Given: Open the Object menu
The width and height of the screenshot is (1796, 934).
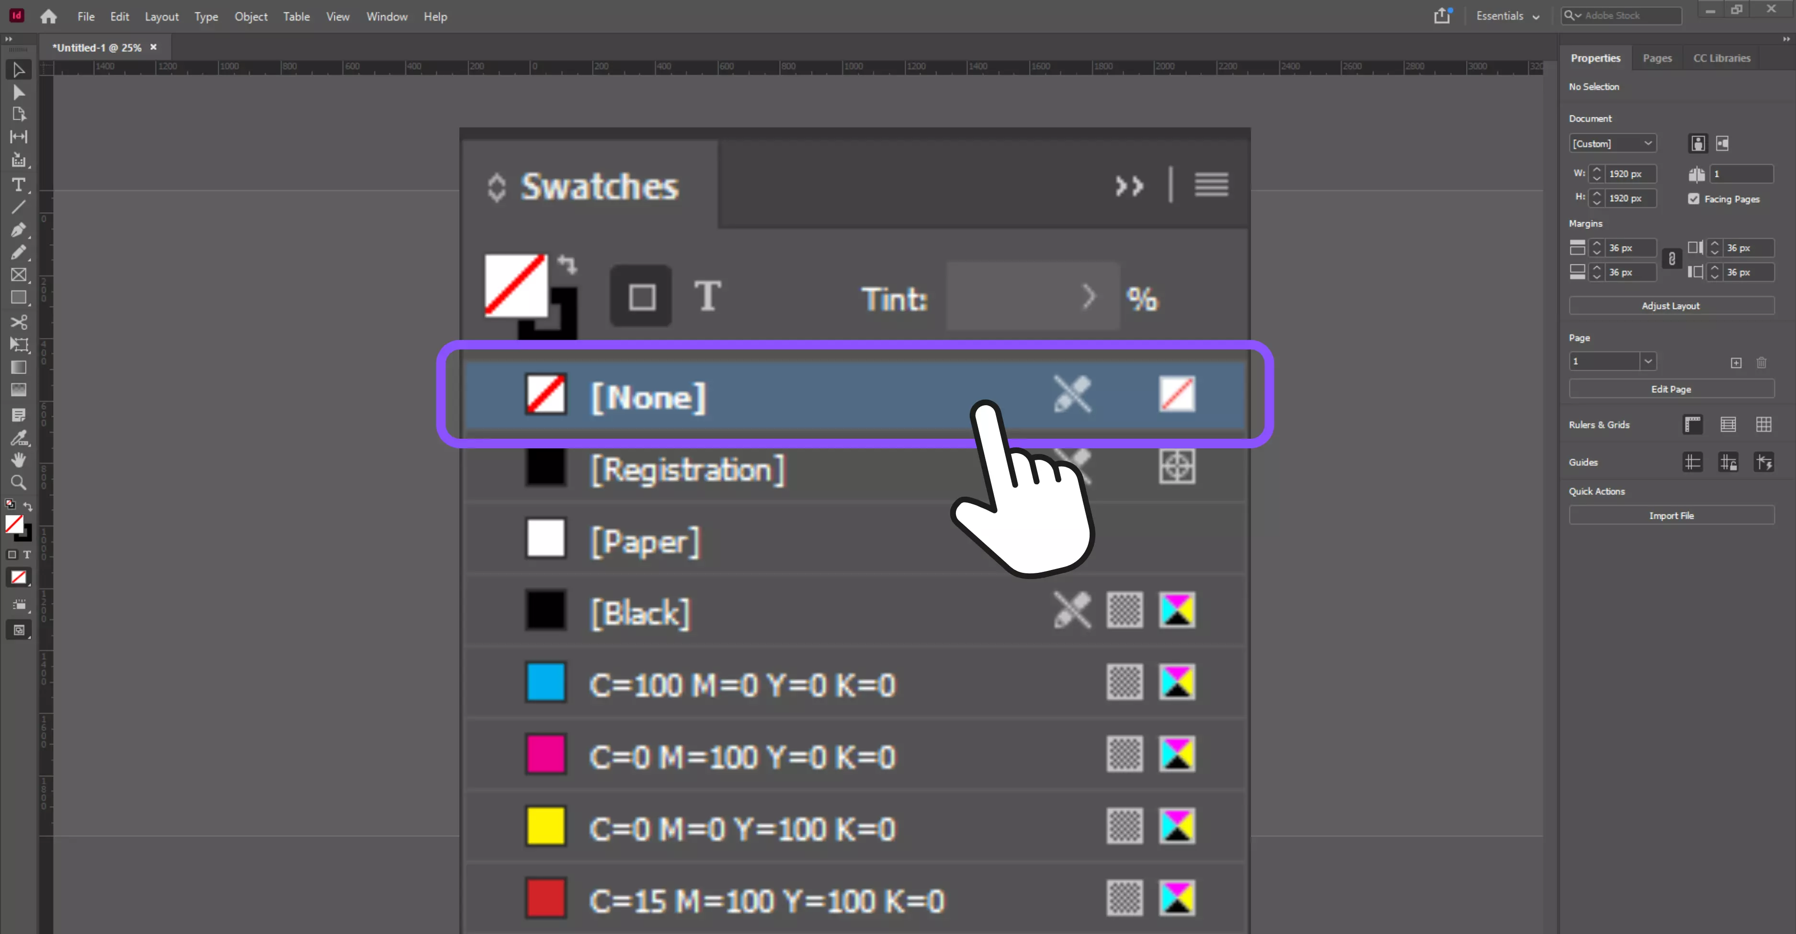Looking at the screenshot, I should (x=250, y=17).
